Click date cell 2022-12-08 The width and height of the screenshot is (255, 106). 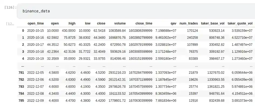click(x=36, y=94)
